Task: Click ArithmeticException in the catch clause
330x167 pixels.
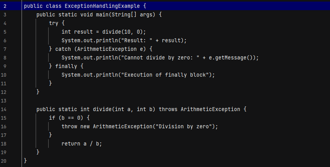Action: click(x=107, y=49)
